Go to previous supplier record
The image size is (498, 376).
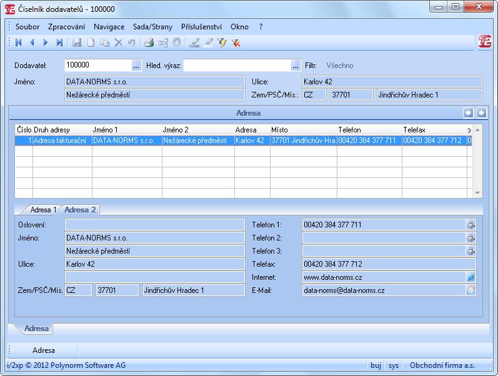32,42
